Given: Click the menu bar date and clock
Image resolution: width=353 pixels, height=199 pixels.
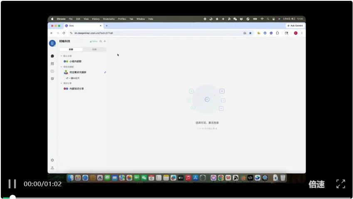Looking at the screenshot, I should [293, 19].
